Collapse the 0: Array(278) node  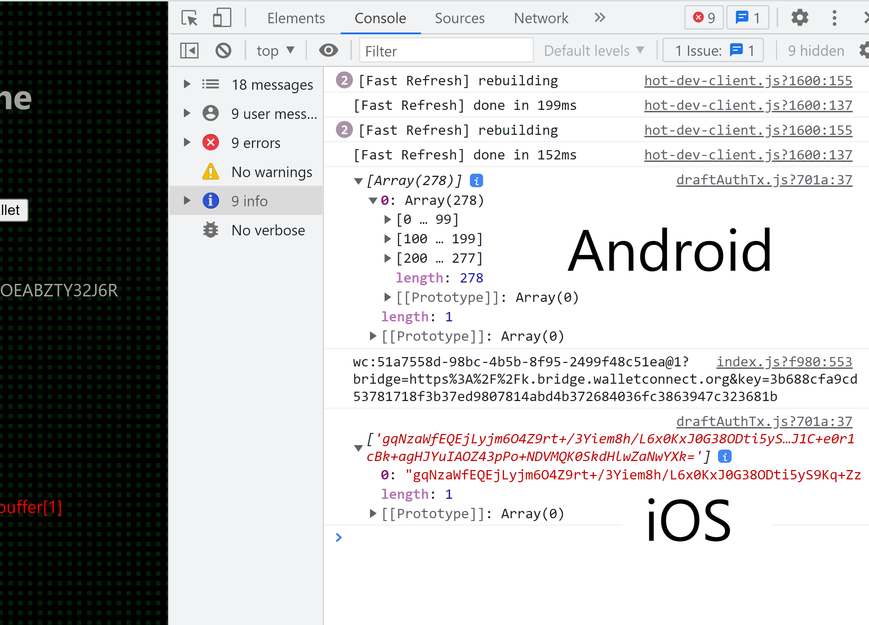pos(373,201)
